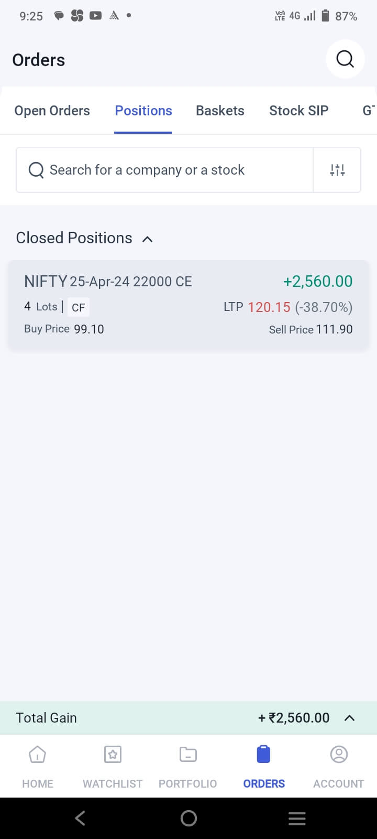This screenshot has height=839, width=377.
Task: Select the Orders clipboard icon
Action: [264, 755]
